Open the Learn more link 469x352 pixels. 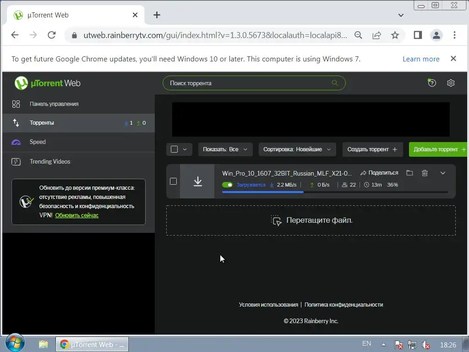(x=421, y=59)
